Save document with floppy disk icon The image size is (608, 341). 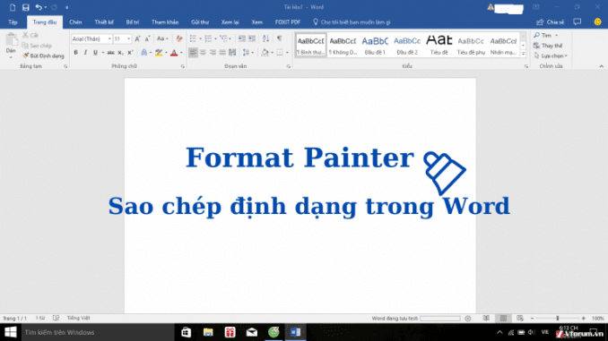point(26,7)
